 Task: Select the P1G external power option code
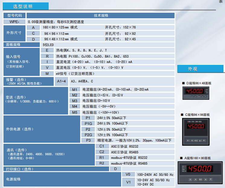point(88,123)
